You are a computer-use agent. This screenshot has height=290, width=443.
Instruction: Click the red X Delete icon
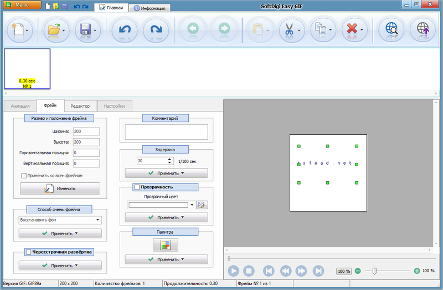click(352, 29)
